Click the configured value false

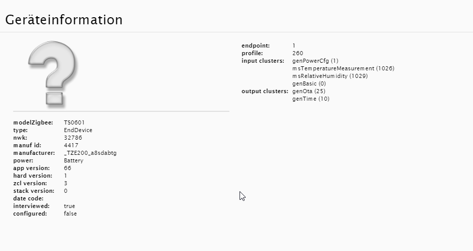tap(70, 214)
